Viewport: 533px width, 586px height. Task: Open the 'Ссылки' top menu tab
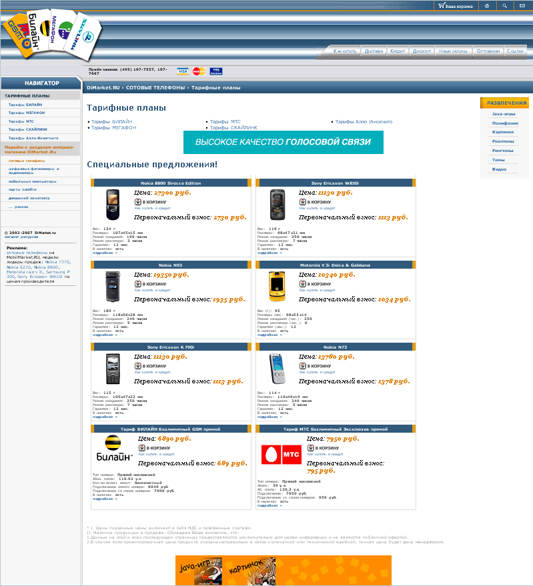[x=515, y=51]
